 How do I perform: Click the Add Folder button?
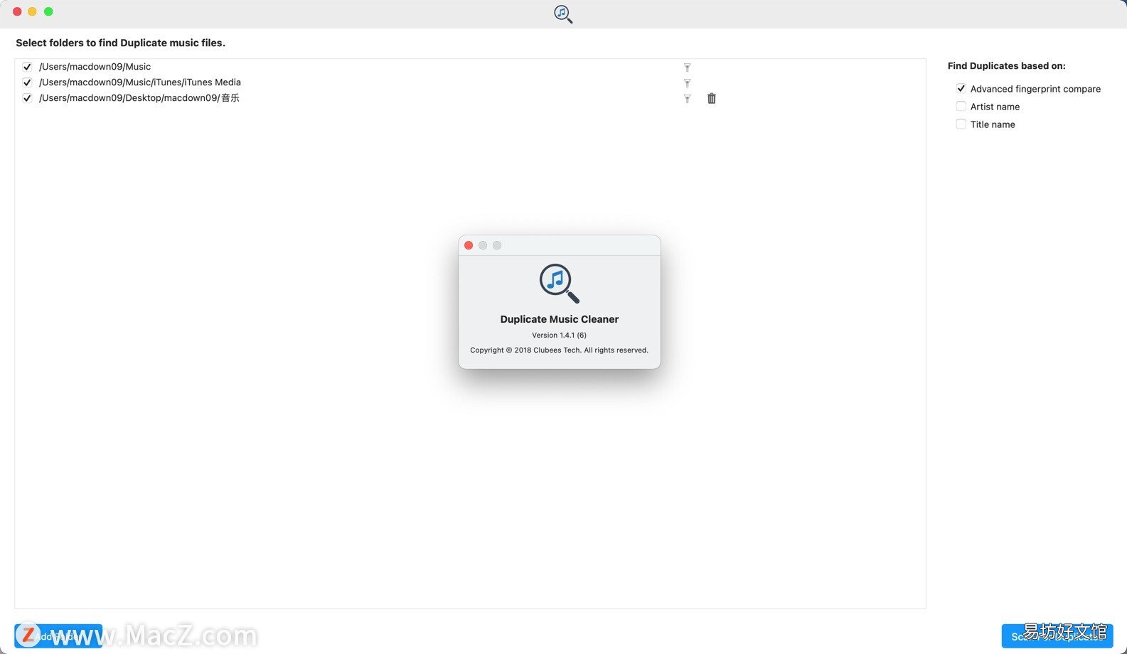[x=58, y=636]
